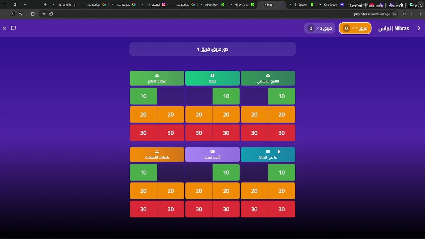
Task: Click the Nibras | نبراس logo
Action: coord(394,29)
